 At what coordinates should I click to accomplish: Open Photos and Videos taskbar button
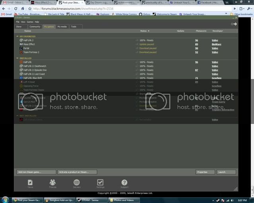pyautogui.click(x=124, y=200)
